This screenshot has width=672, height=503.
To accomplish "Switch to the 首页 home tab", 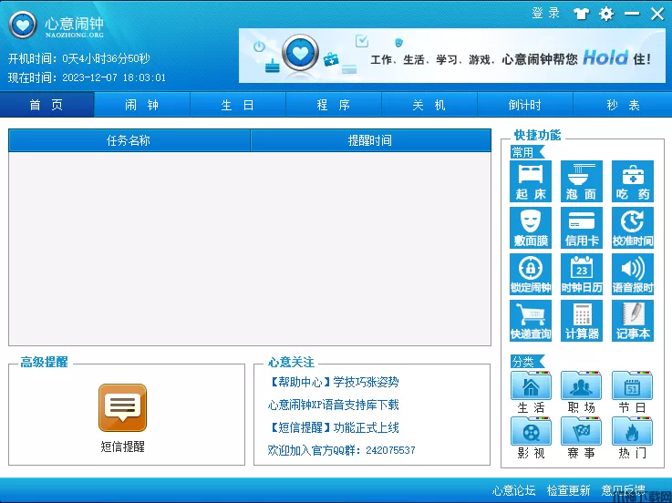I will click(x=47, y=105).
